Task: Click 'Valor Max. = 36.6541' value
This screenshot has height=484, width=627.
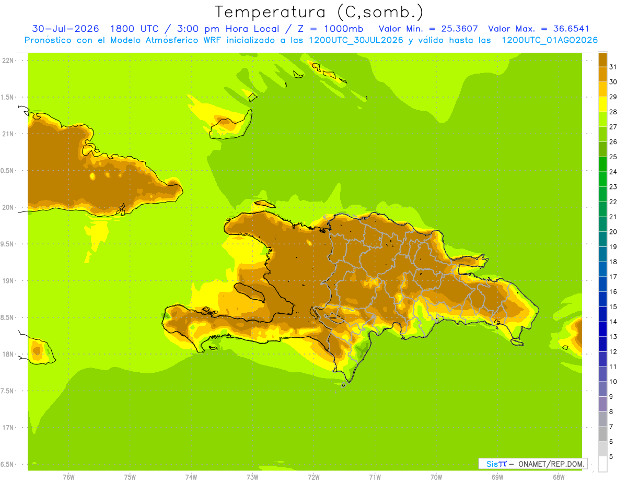Action: (539, 29)
